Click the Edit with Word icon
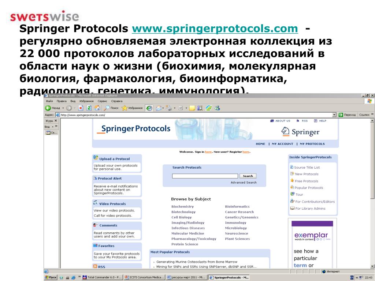This screenshot has height=281, width=375. pyautogui.click(x=181, y=108)
